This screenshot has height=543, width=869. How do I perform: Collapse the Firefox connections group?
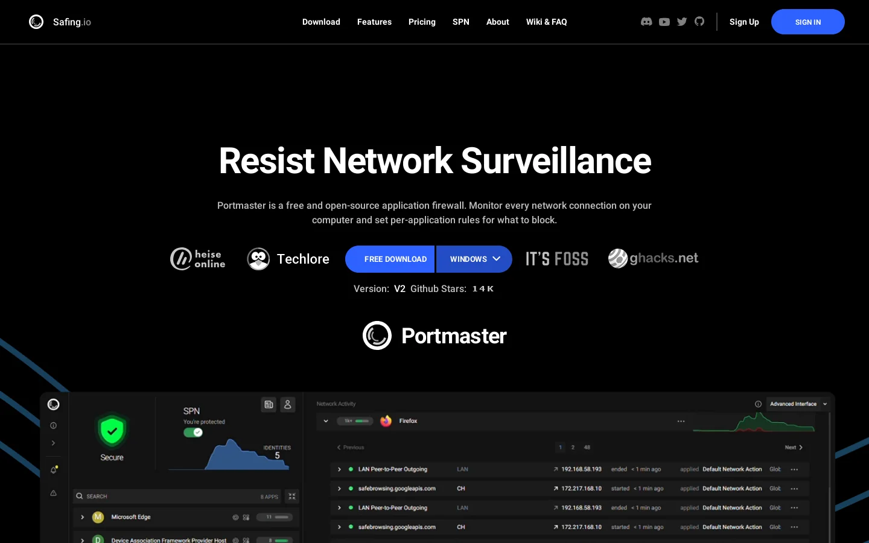[x=326, y=421]
